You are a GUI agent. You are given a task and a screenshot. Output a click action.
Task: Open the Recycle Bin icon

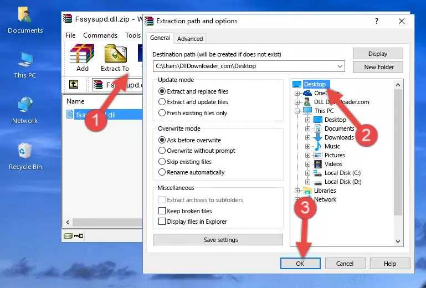(25, 156)
